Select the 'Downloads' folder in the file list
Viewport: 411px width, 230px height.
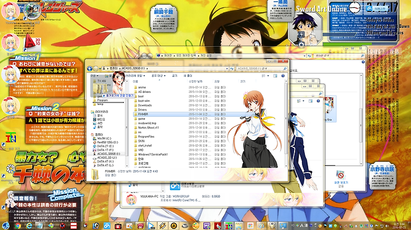[x=145, y=105]
